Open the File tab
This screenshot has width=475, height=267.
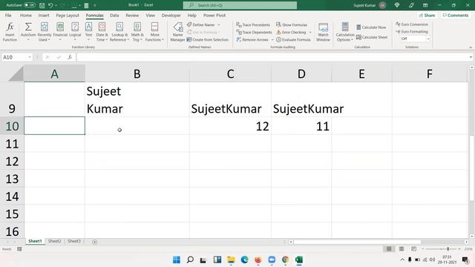point(8,15)
